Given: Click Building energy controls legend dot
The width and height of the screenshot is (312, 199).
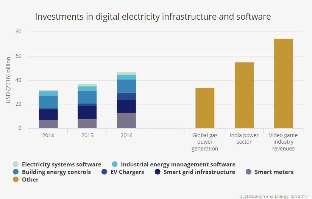Looking at the screenshot, I should [x=16, y=172].
